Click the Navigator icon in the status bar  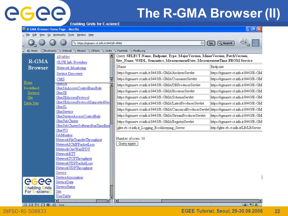click(25, 205)
